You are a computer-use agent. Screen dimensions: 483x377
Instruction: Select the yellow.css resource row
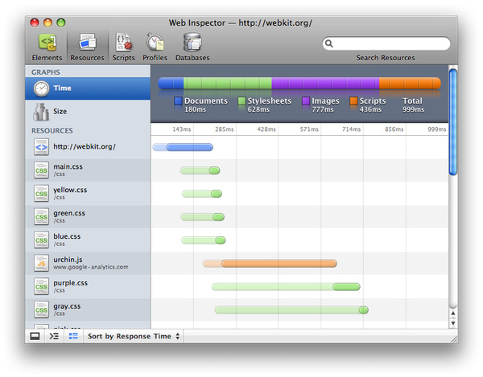[88, 194]
